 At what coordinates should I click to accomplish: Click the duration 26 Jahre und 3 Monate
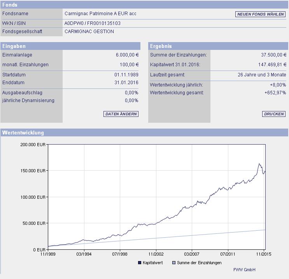[x=262, y=74]
